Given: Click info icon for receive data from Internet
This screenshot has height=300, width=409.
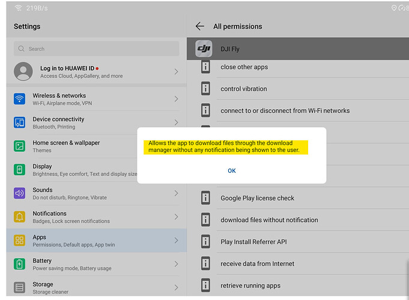Looking at the screenshot, I should click(x=205, y=263).
